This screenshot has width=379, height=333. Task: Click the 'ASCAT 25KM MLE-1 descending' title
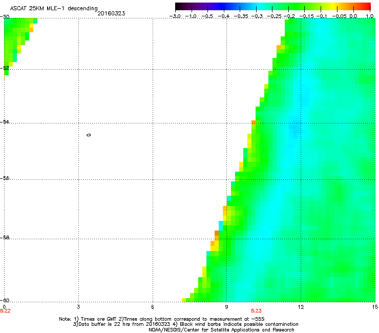click(x=54, y=9)
